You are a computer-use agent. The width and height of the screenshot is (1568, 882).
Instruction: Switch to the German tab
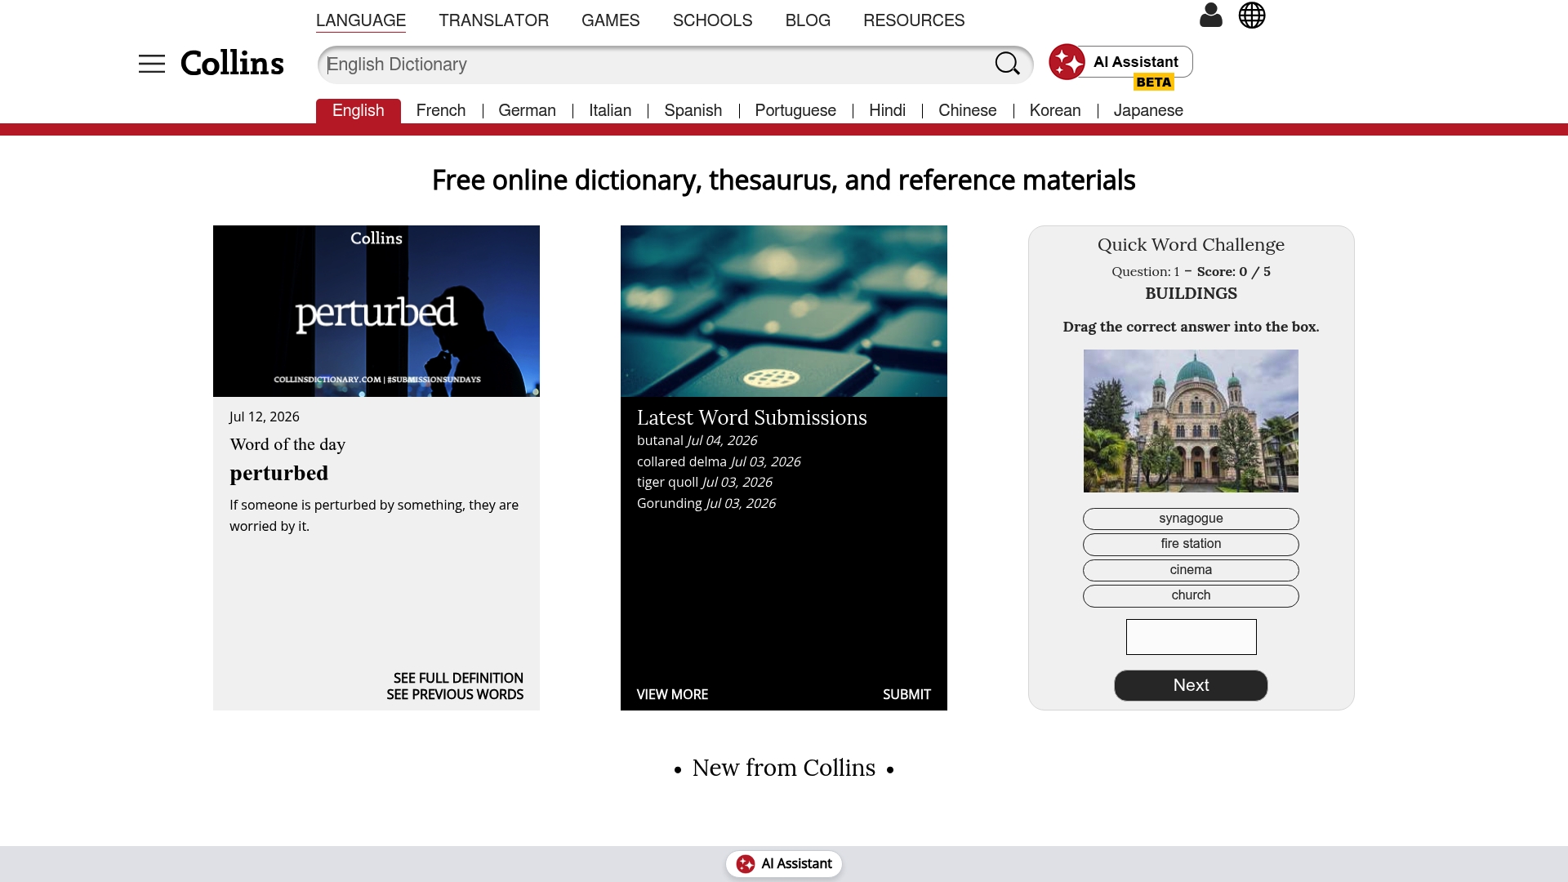(527, 110)
